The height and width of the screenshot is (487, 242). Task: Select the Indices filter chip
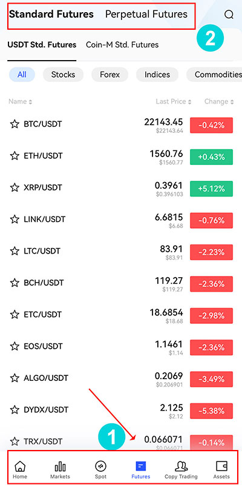157,75
